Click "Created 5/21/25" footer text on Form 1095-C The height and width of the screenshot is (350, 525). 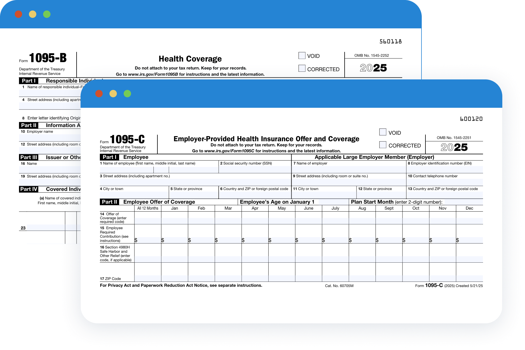point(469,286)
